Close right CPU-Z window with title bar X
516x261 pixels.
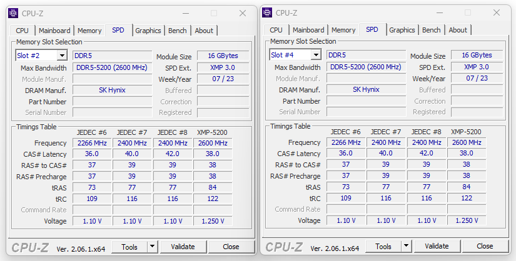[x=497, y=12]
